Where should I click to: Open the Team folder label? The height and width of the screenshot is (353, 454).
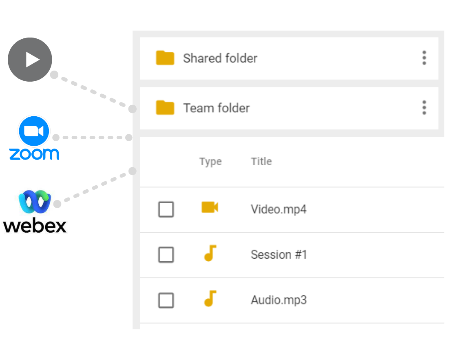216,108
